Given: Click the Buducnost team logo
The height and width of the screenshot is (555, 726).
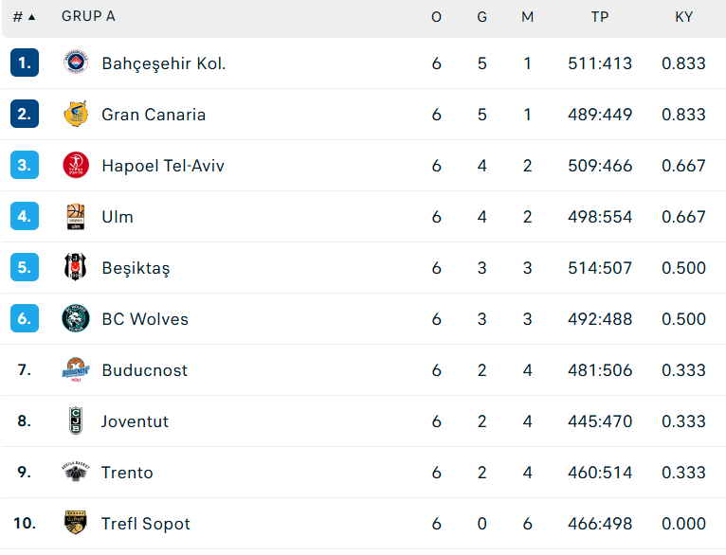Looking at the screenshot, I should click(x=76, y=369).
